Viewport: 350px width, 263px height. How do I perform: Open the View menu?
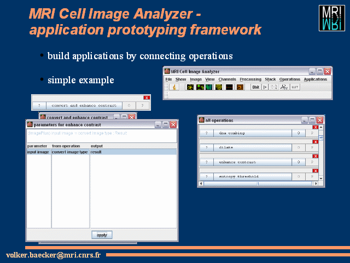pyautogui.click(x=210, y=79)
